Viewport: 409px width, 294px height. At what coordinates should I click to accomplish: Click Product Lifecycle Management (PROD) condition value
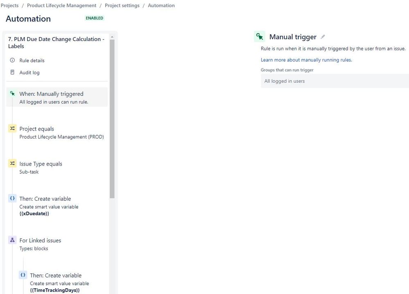61,137
